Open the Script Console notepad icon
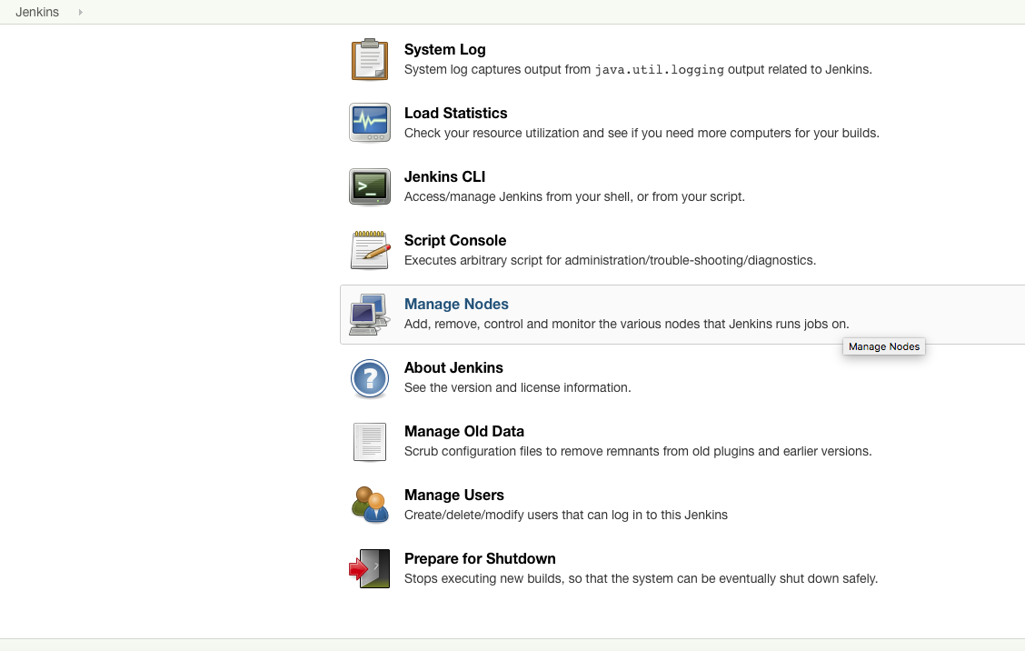Screen dimensions: 1025x651 (x=370, y=250)
